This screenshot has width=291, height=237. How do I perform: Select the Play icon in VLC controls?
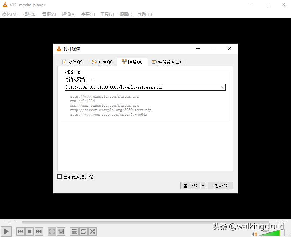pos(6,231)
